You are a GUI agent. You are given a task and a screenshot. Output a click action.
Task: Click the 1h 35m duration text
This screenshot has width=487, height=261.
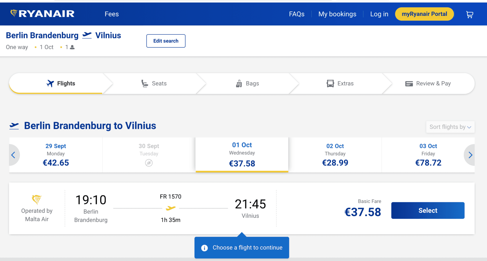click(x=171, y=220)
